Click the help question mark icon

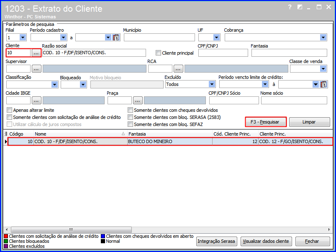pyautogui.click(x=290, y=7)
